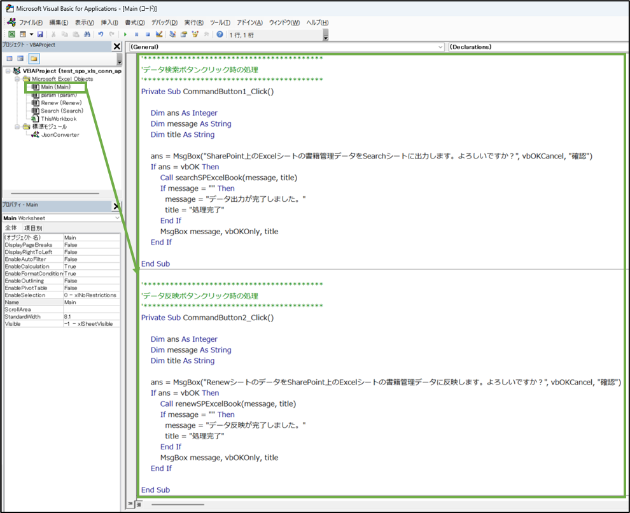
Task: Click the Reset stop square icon
Action: point(148,34)
